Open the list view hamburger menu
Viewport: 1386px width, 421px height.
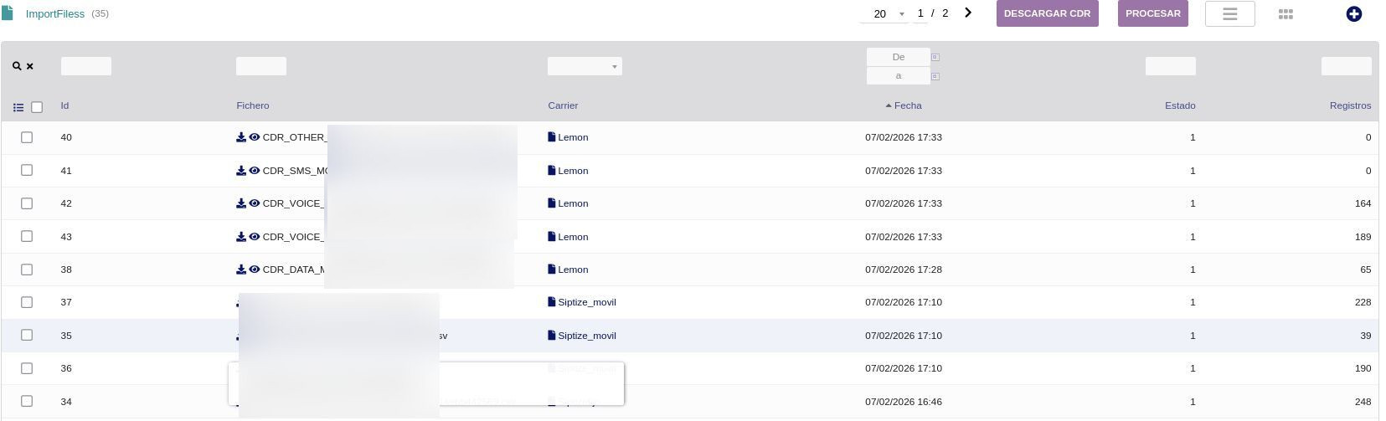coord(1229,14)
